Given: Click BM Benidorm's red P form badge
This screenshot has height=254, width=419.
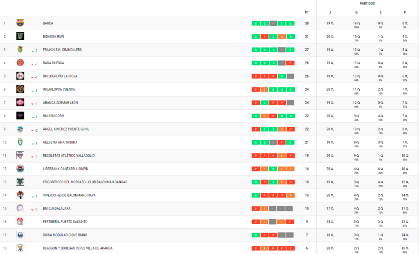Looking at the screenshot, I should [x=273, y=116].
